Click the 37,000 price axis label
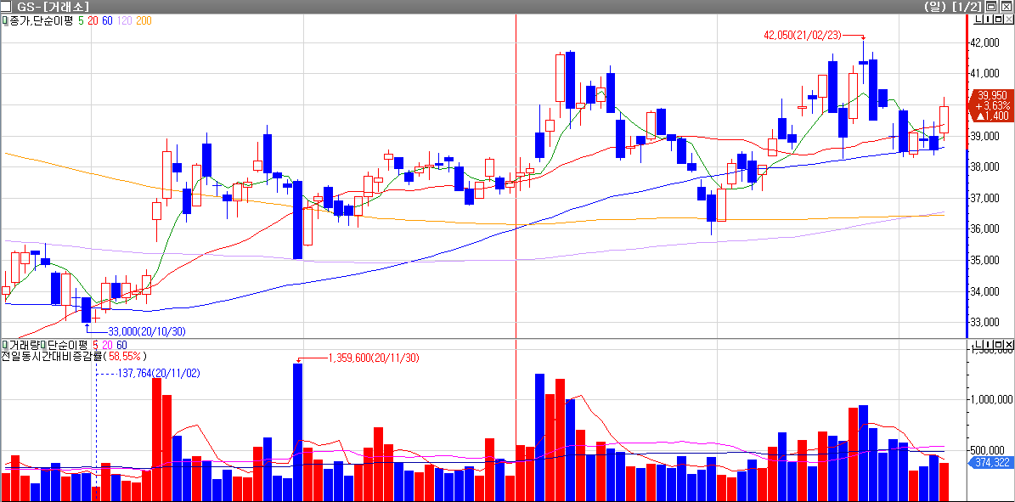The height and width of the screenshot is (502, 1015). (x=984, y=198)
